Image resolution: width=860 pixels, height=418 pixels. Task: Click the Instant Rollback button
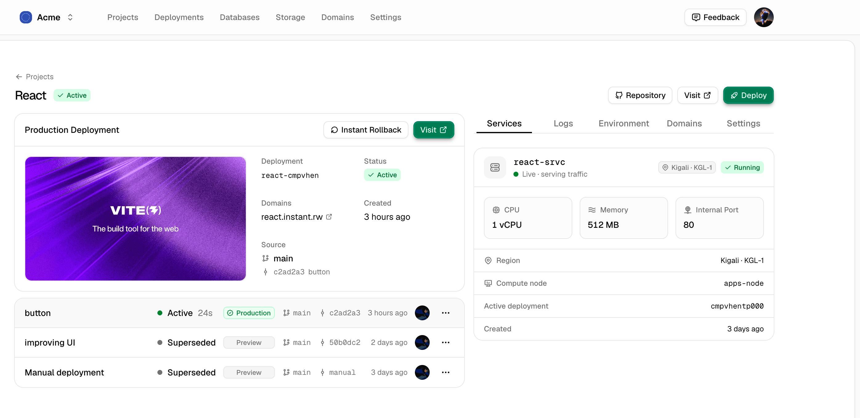(366, 130)
